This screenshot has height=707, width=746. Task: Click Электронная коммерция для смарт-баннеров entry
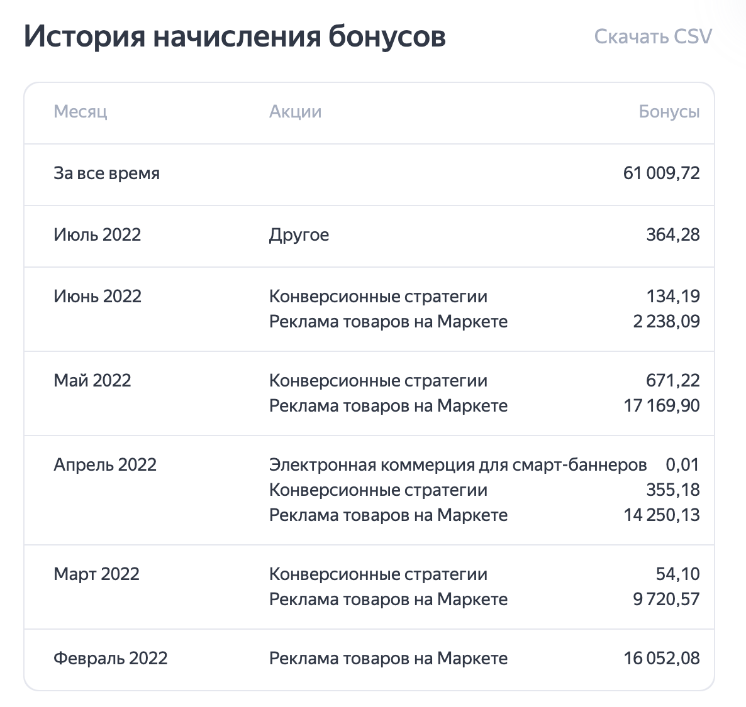tap(457, 465)
